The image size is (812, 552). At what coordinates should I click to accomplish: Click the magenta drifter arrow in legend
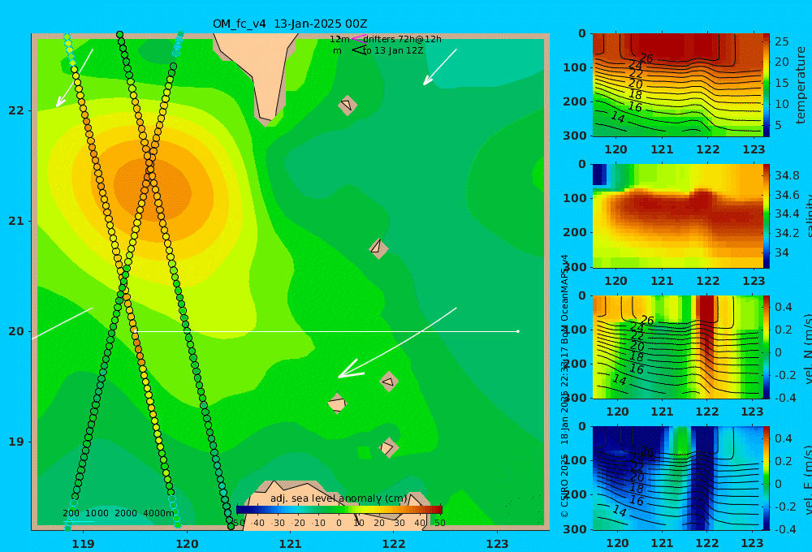[358, 38]
